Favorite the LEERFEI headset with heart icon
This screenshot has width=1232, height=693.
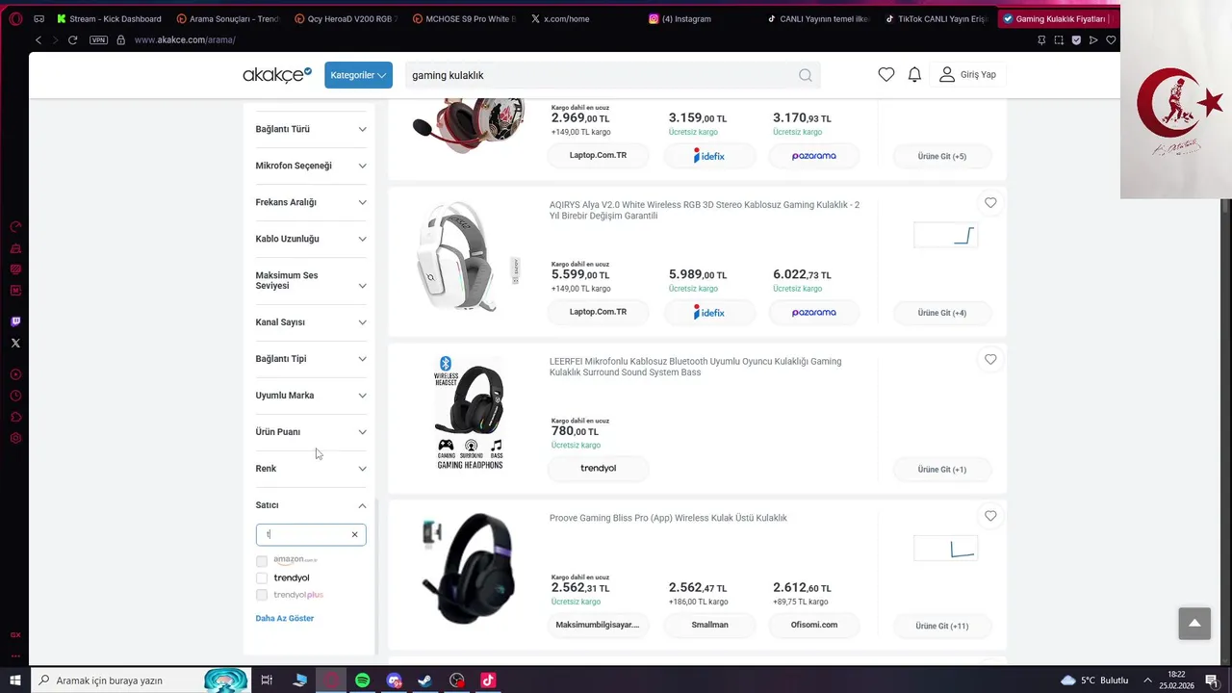(x=990, y=360)
